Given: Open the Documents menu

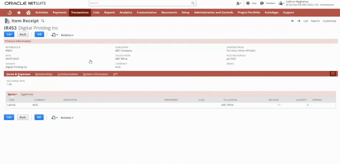Looking at the screenshot, I should (169, 12).
